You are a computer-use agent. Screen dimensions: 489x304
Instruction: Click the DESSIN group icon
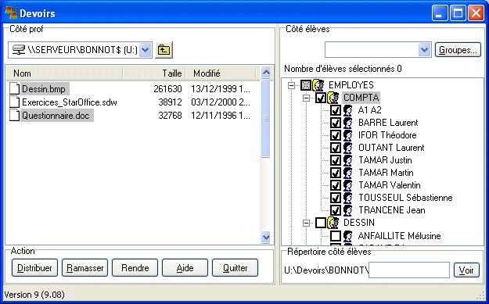click(333, 223)
